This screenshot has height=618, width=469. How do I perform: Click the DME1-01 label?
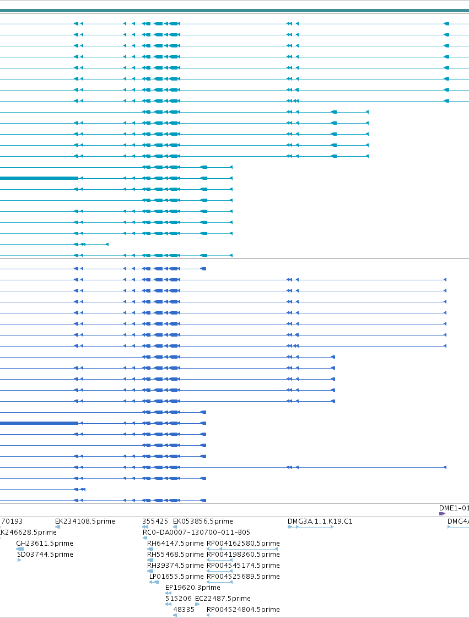coord(454,508)
